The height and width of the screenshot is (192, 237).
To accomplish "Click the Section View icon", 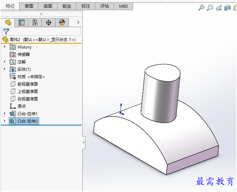I will tap(228, 8).
